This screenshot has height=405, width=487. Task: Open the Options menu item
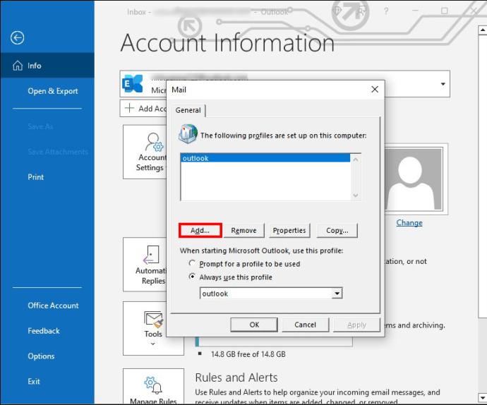click(41, 356)
